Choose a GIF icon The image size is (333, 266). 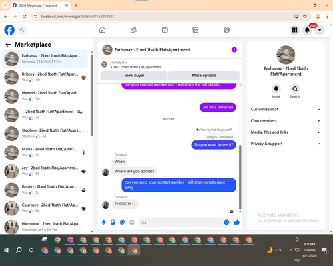pos(132,222)
